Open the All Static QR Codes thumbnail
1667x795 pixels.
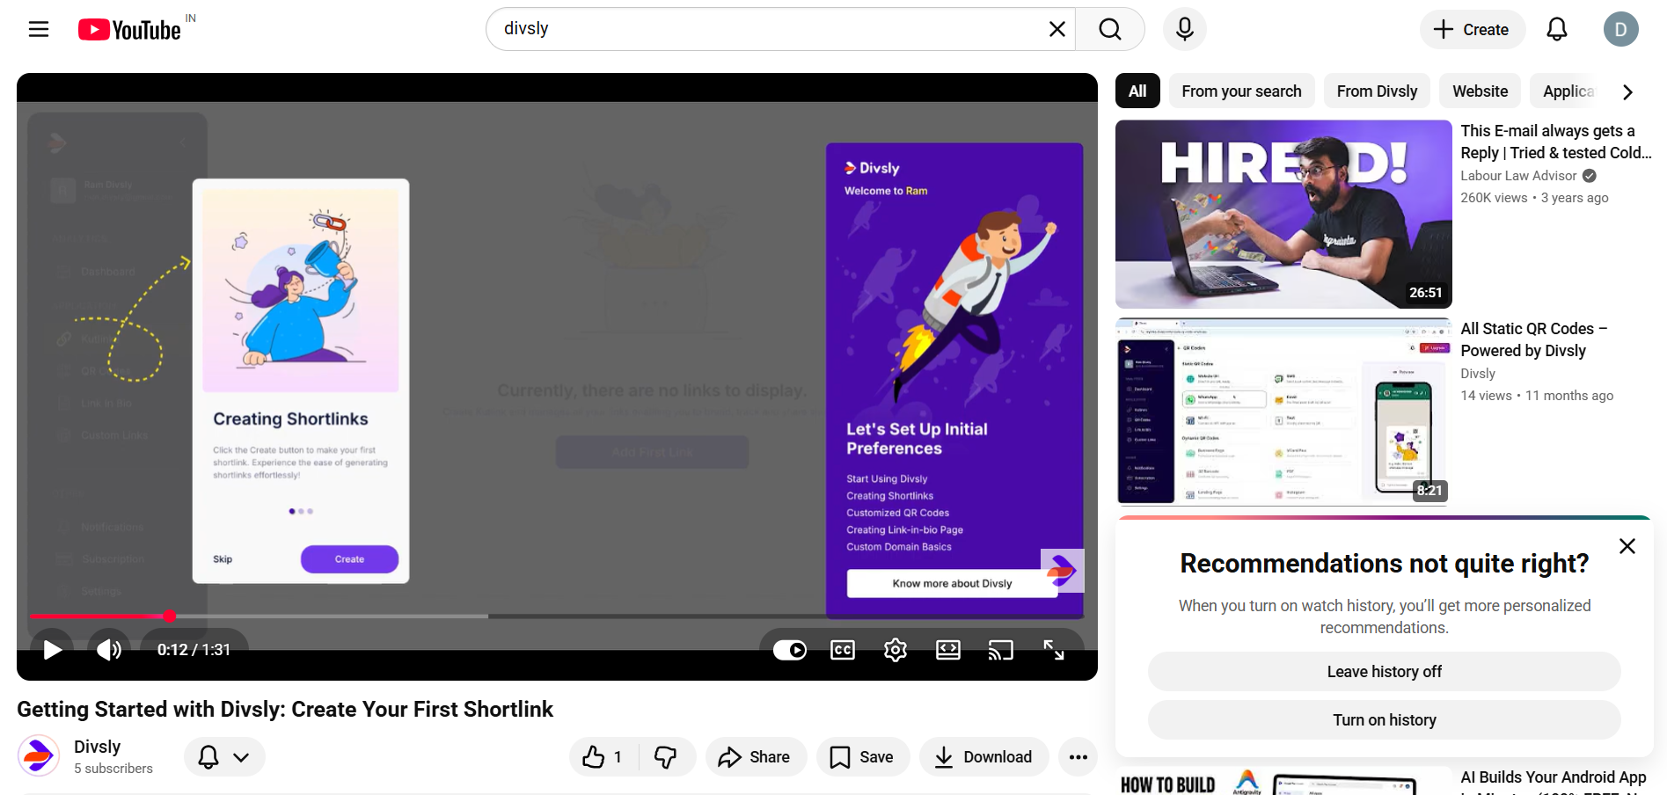(x=1283, y=412)
